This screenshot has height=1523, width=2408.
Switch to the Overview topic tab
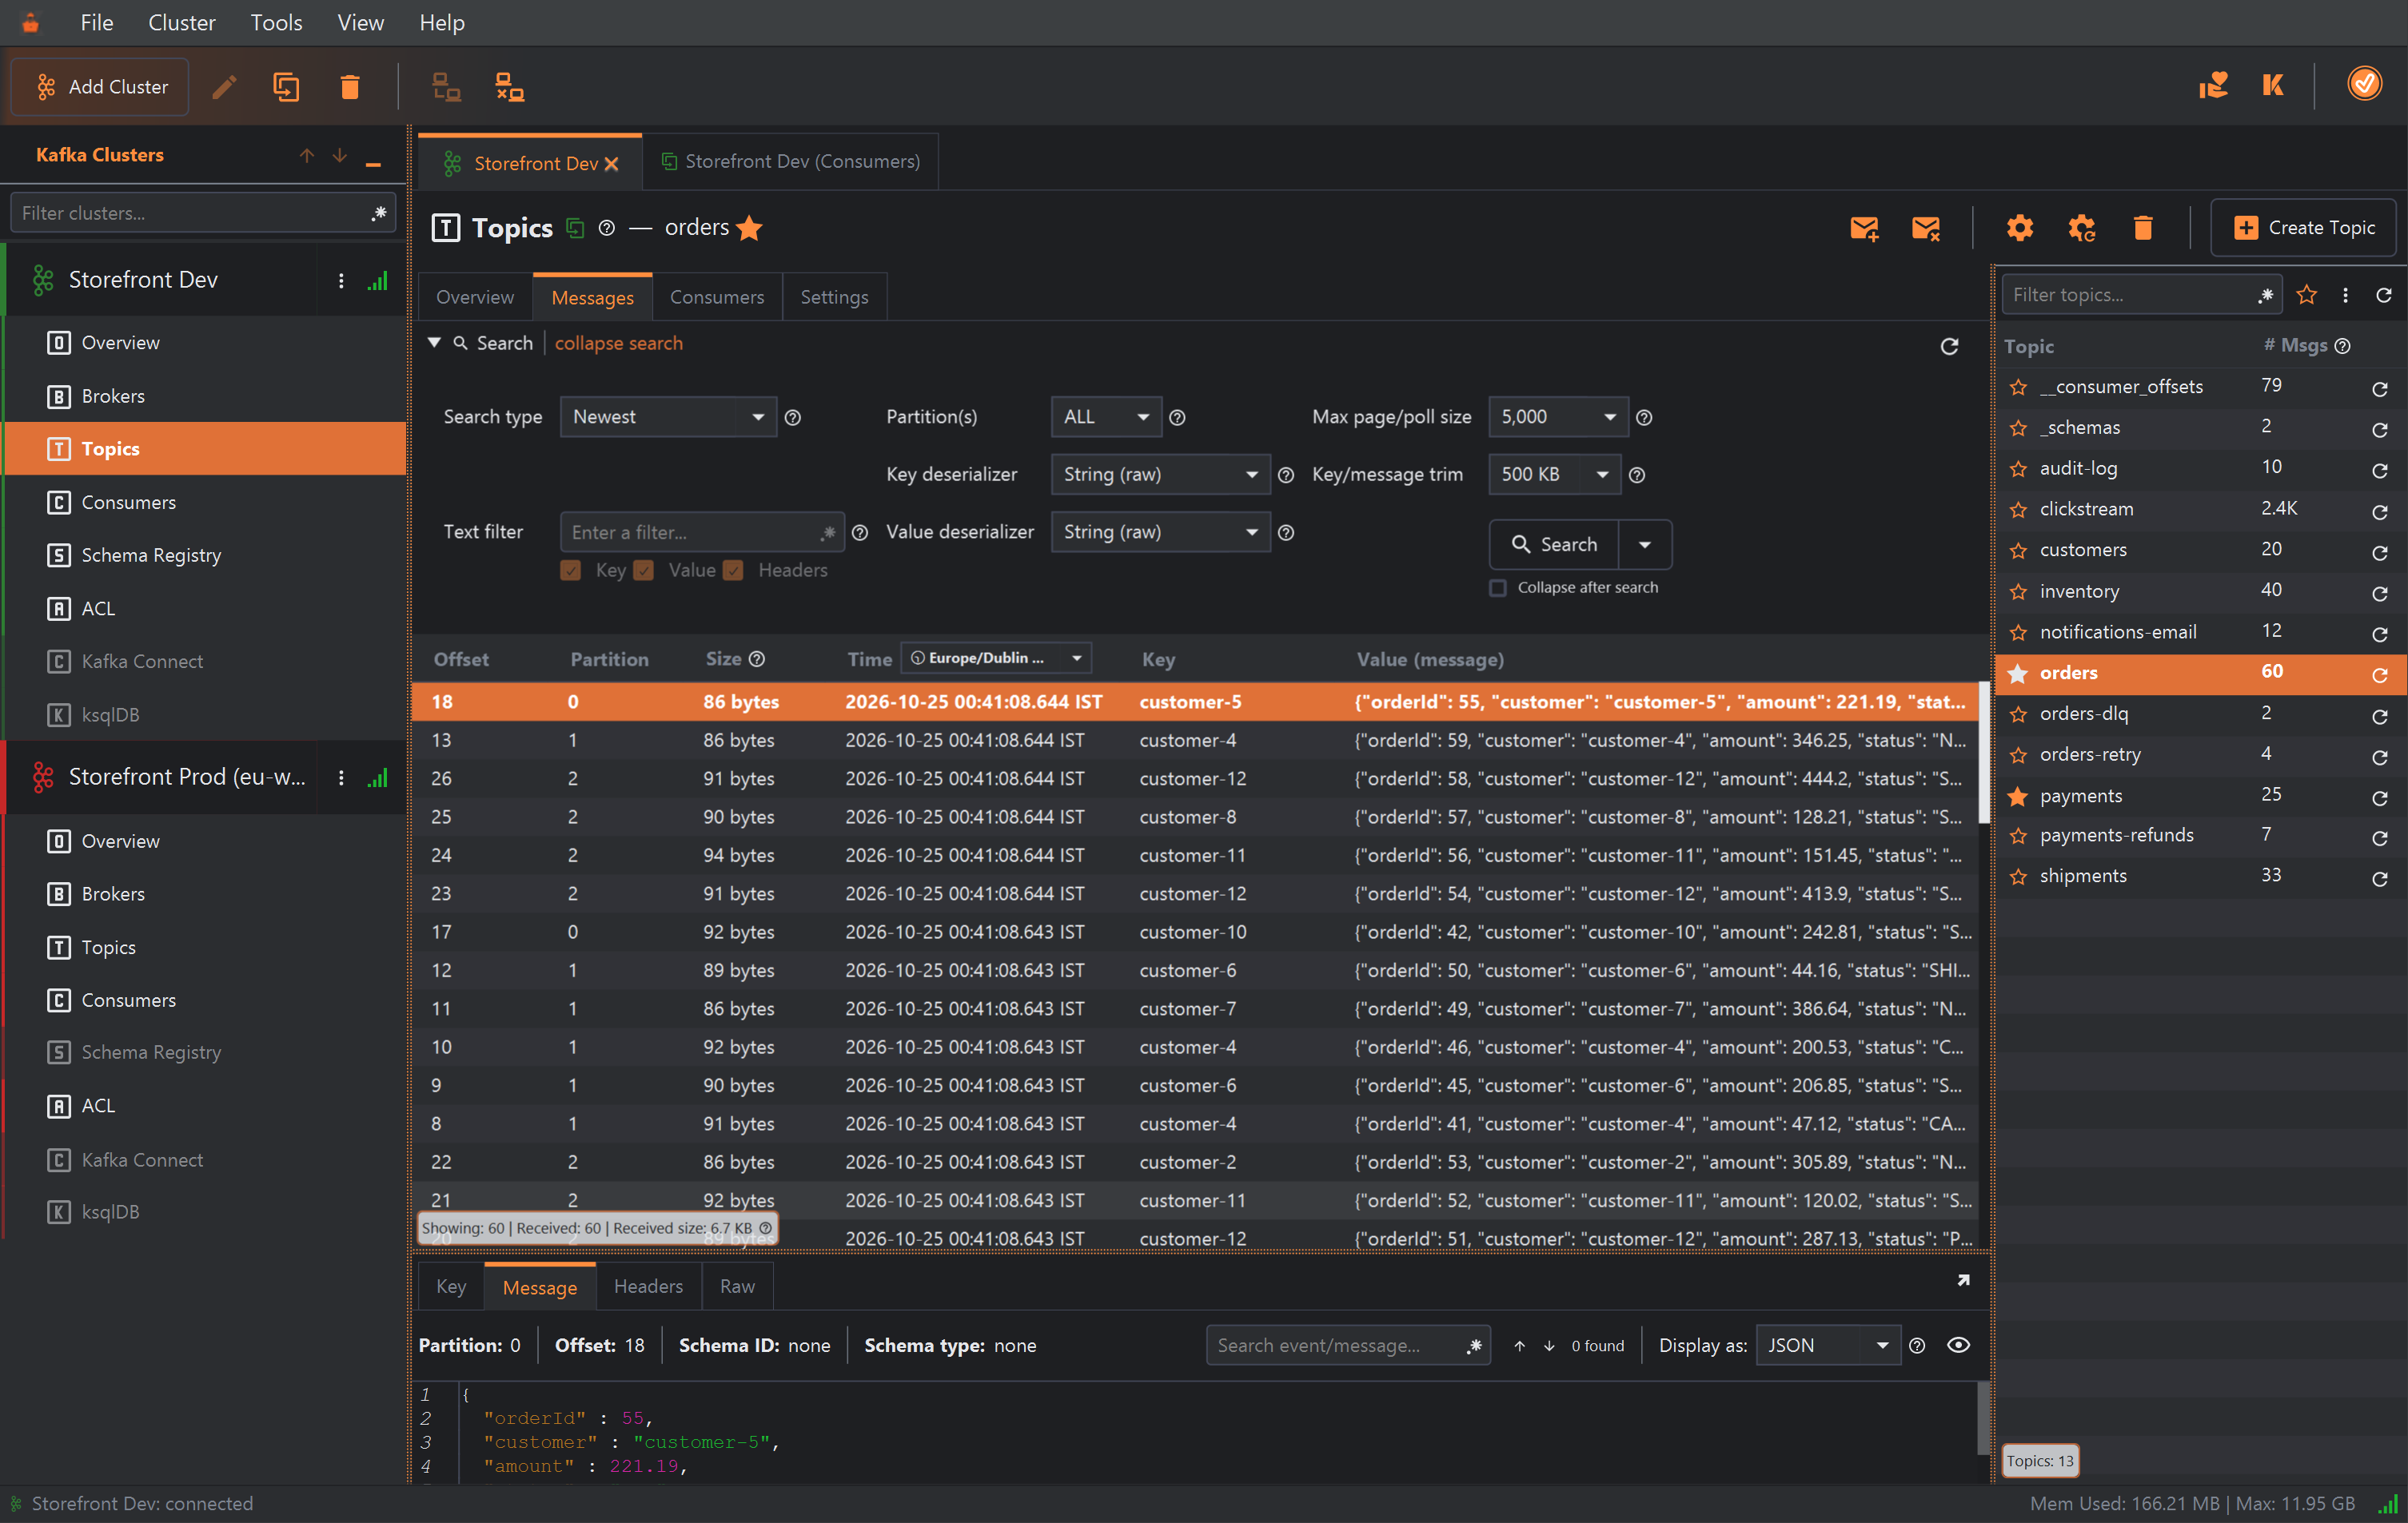pos(475,296)
